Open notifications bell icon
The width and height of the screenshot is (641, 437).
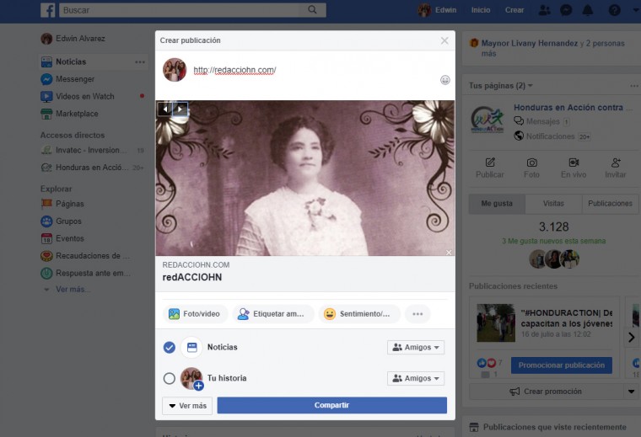pos(588,10)
